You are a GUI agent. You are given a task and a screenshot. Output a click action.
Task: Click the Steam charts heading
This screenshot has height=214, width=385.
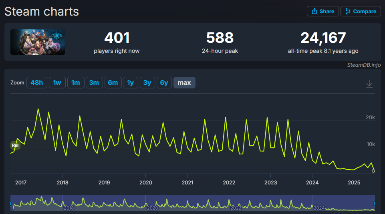(x=42, y=12)
